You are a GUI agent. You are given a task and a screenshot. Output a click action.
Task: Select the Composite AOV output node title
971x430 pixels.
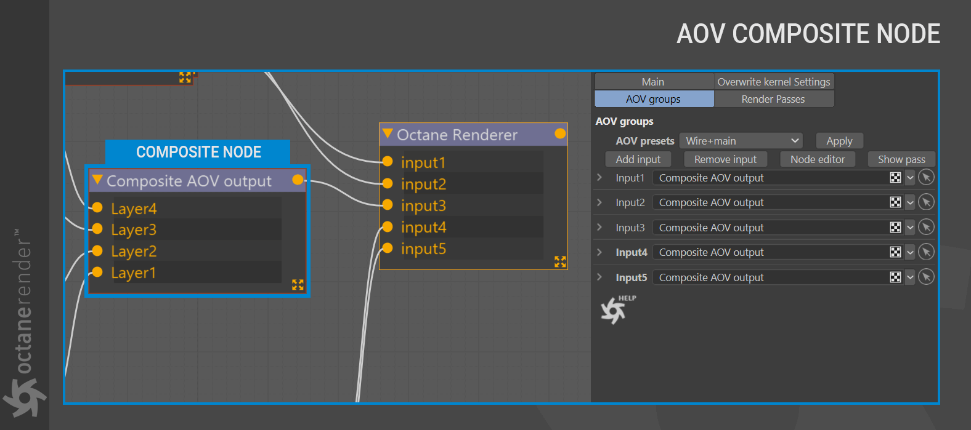click(x=189, y=181)
